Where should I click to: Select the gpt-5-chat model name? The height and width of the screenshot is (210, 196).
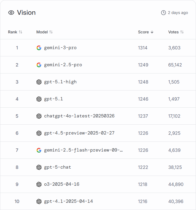coord(58,167)
